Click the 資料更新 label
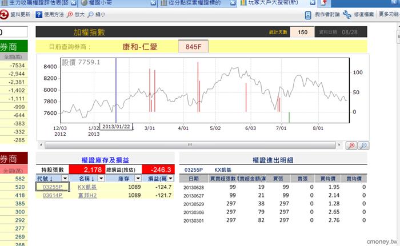 point(21,14)
